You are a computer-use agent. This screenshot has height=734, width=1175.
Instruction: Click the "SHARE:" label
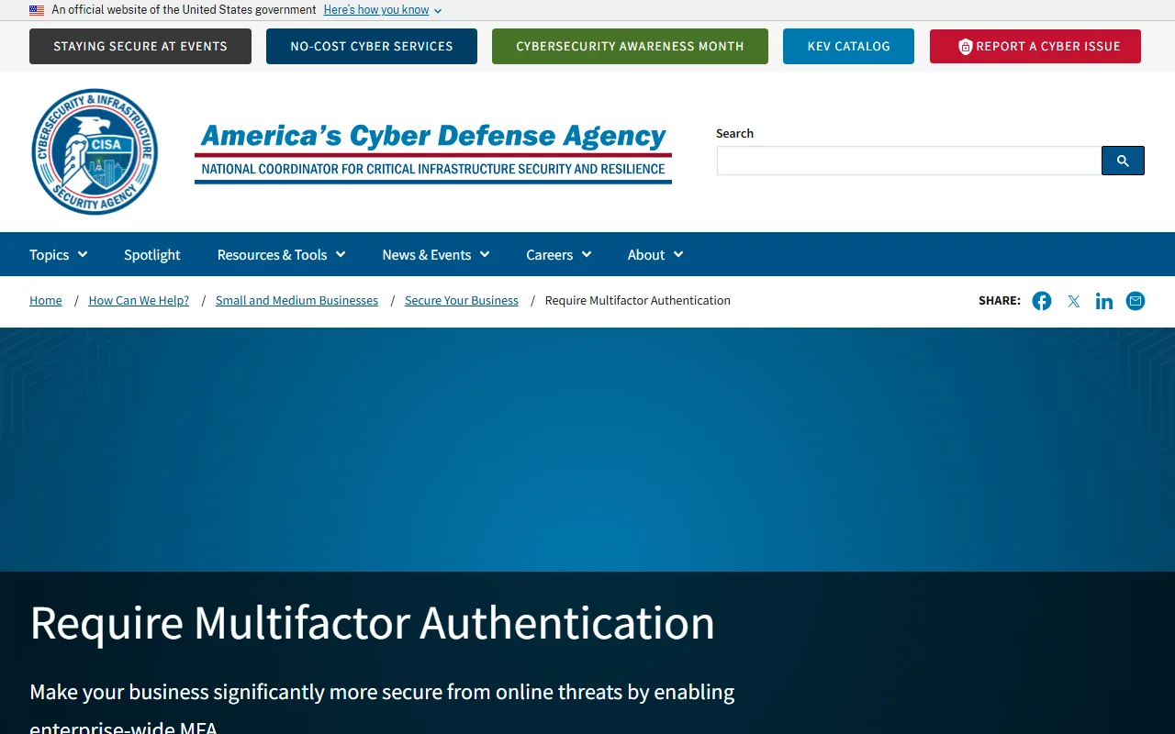(x=1000, y=301)
